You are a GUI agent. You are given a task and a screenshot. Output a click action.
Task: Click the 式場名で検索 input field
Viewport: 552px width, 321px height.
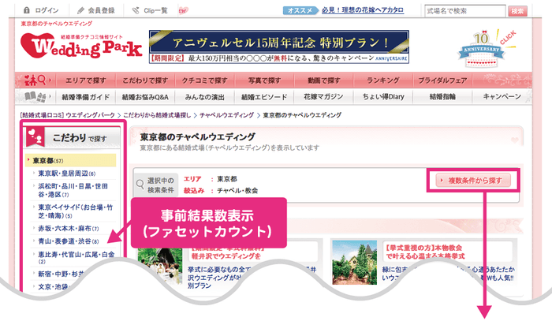[x=464, y=11]
